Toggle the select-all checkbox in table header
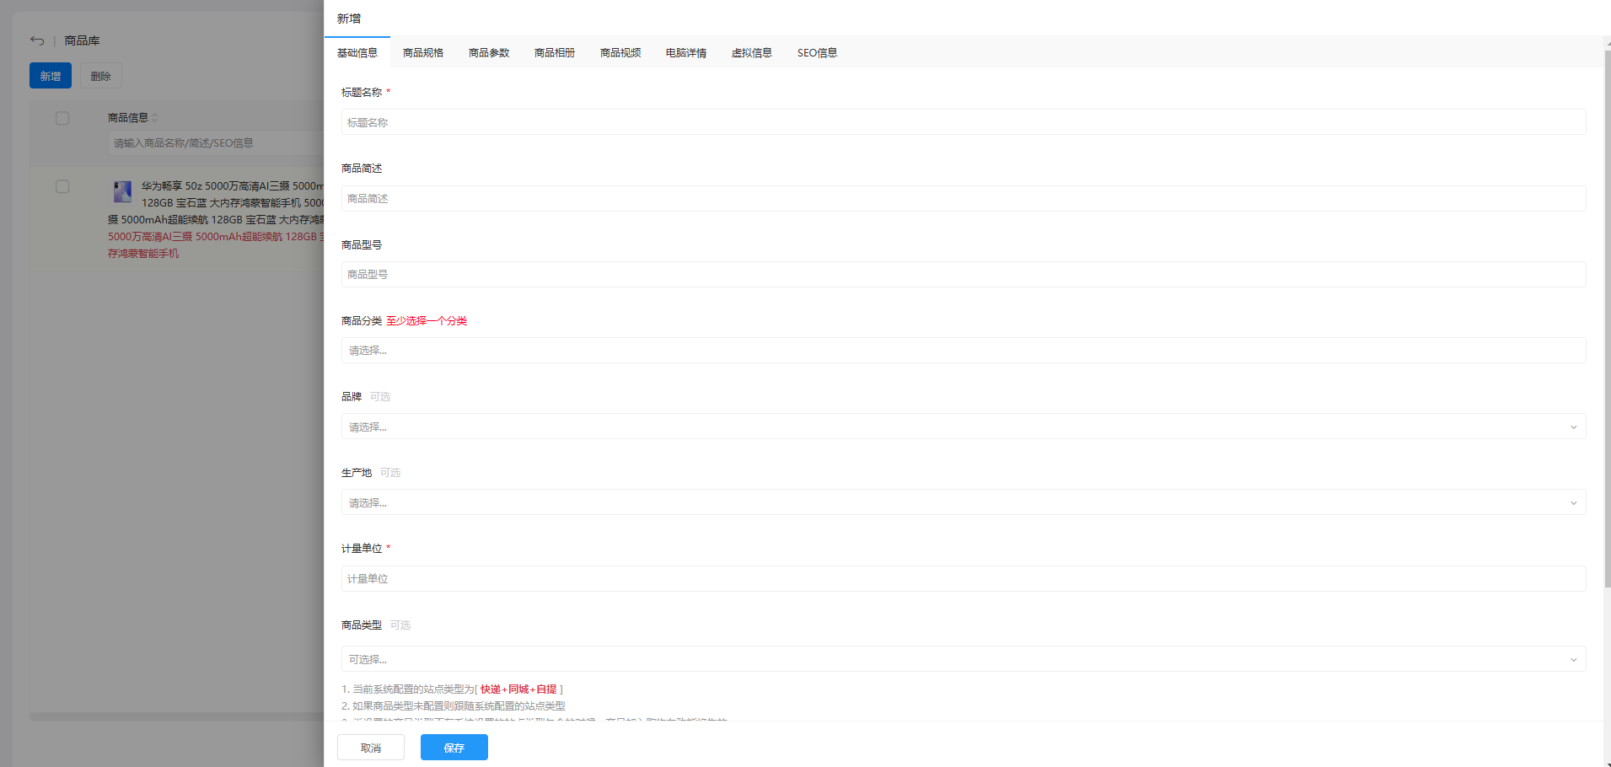 click(x=62, y=118)
